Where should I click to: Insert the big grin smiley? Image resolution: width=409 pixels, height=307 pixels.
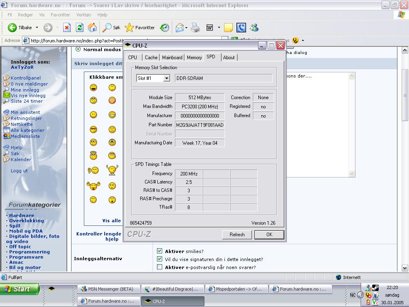coord(112,115)
